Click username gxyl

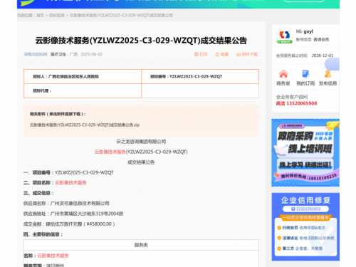click(x=308, y=31)
